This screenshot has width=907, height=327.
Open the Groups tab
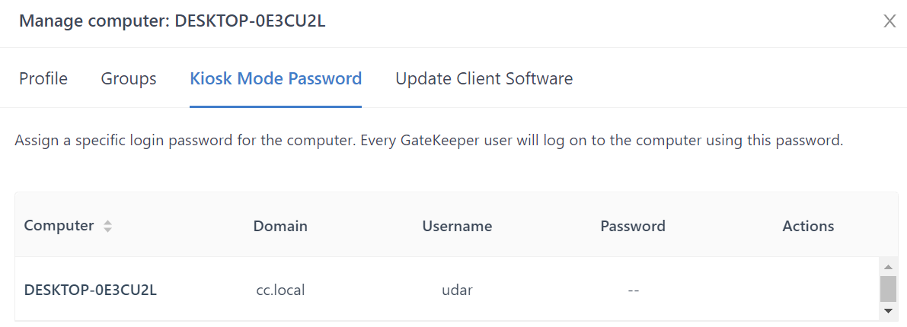tap(129, 78)
